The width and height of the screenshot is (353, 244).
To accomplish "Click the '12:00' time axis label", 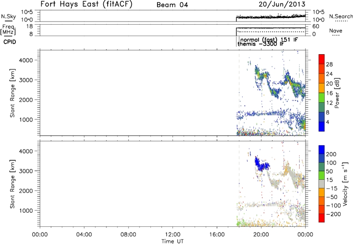I will 173,235.
